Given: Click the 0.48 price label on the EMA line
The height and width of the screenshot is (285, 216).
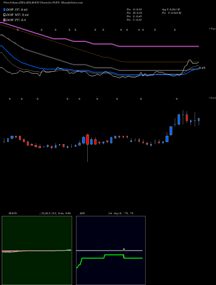Looking at the screenshot, I should click(202, 68).
